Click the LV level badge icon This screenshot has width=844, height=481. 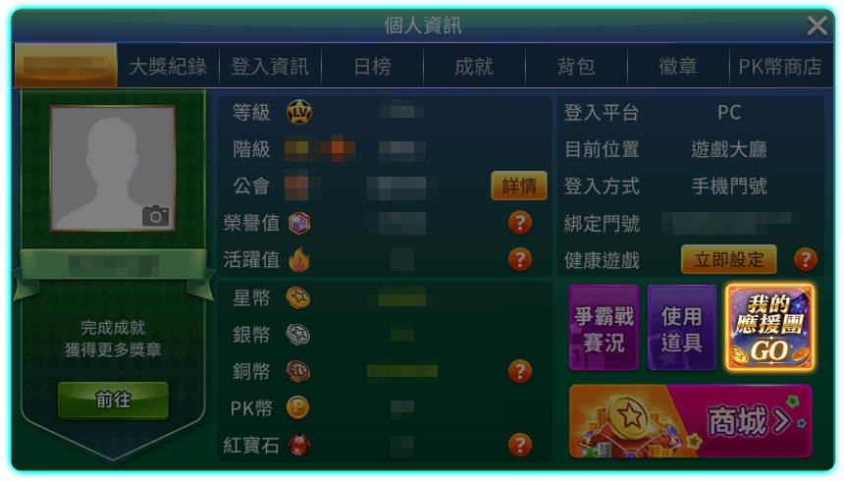(299, 112)
